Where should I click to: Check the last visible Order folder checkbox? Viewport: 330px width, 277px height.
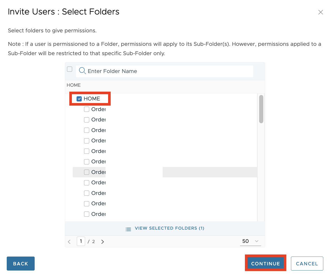(x=87, y=214)
